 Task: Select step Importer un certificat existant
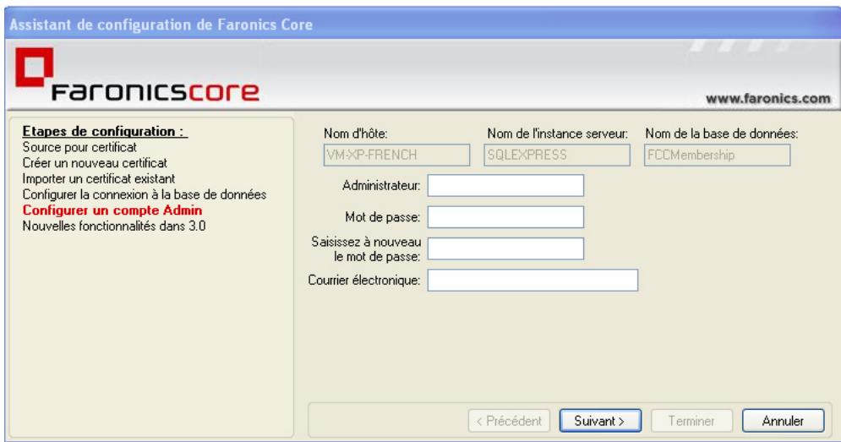tap(99, 178)
